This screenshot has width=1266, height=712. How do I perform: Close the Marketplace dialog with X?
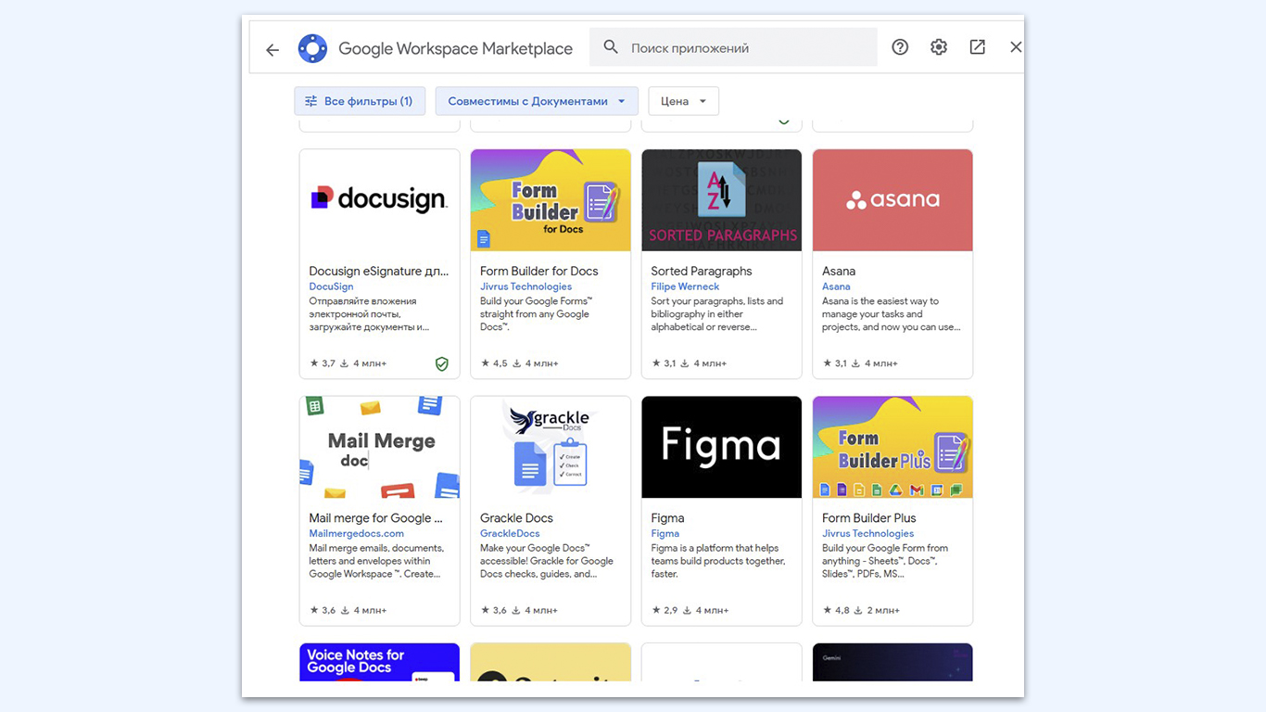pyautogui.click(x=1016, y=47)
